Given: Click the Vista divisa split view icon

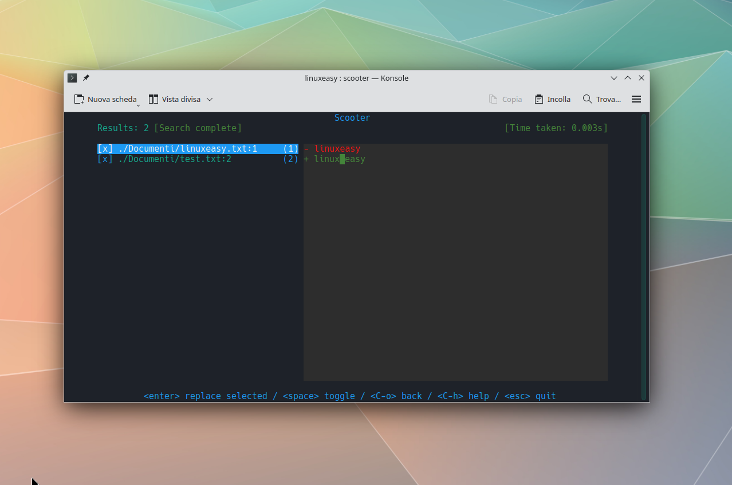Looking at the screenshot, I should click(x=154, y=99).
